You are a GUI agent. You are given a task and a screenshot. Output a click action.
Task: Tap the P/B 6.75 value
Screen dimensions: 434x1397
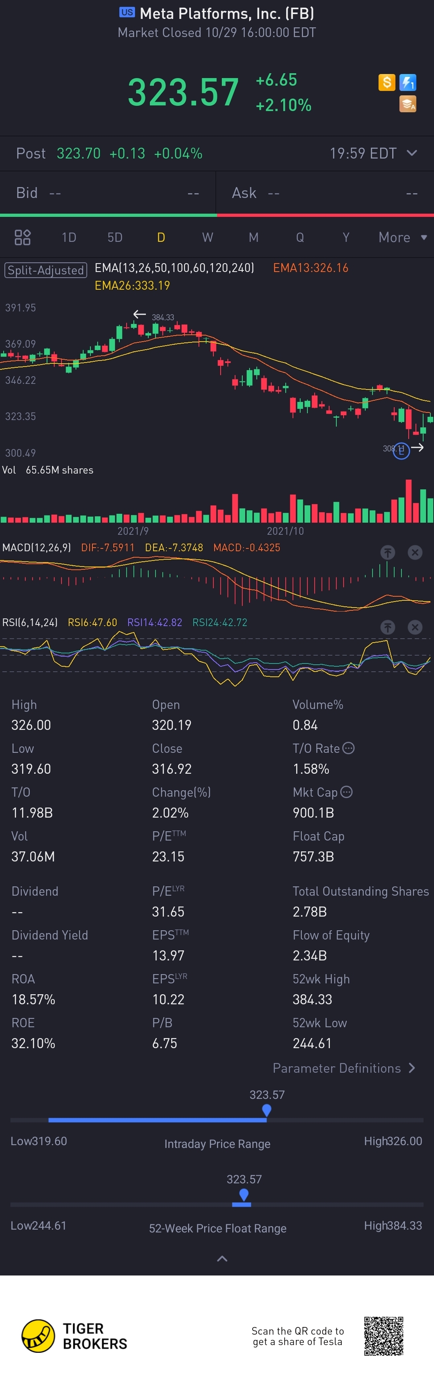tap(165, 1043)
